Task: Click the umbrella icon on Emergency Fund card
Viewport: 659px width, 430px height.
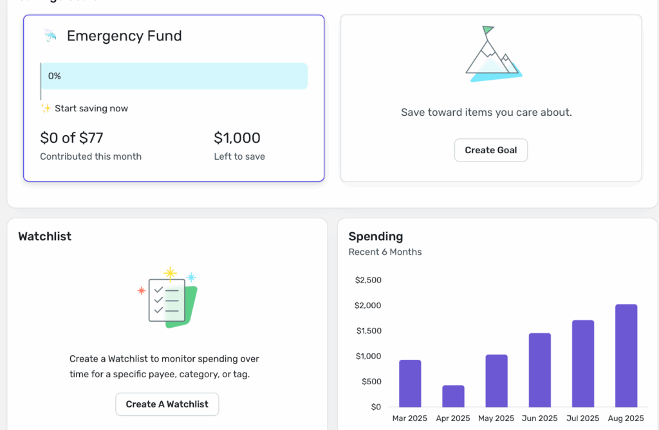Action: [51, 35]
